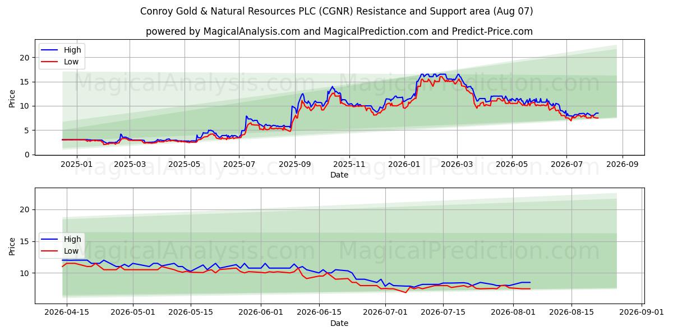
Task: Click the 2025-09 tick label on upper chart
Action: click(296, 165)
